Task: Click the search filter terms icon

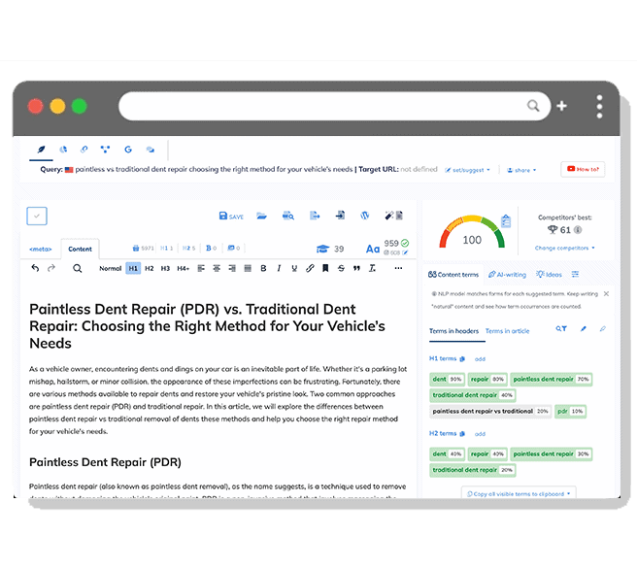Action: pos(561,328)
